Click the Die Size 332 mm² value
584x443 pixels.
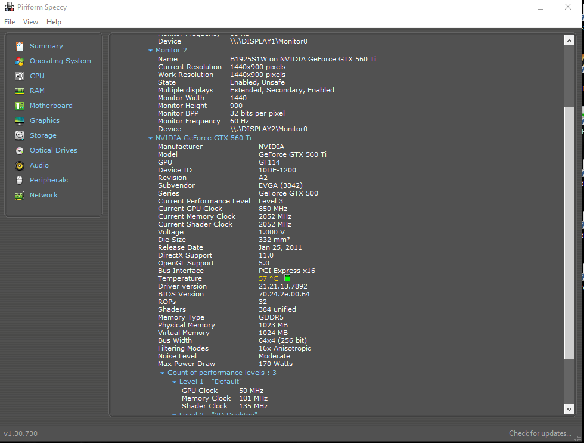click(275, 240)
